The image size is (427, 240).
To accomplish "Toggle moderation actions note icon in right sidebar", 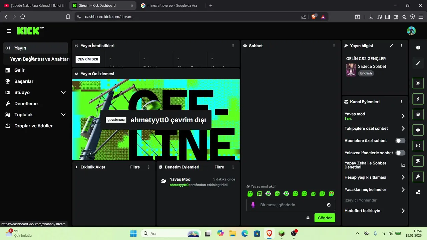I will (x=418, y=114).
